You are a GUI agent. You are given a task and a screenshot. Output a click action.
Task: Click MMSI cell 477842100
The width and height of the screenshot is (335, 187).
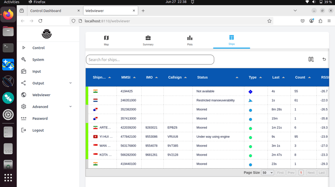[x=128, y=136]
